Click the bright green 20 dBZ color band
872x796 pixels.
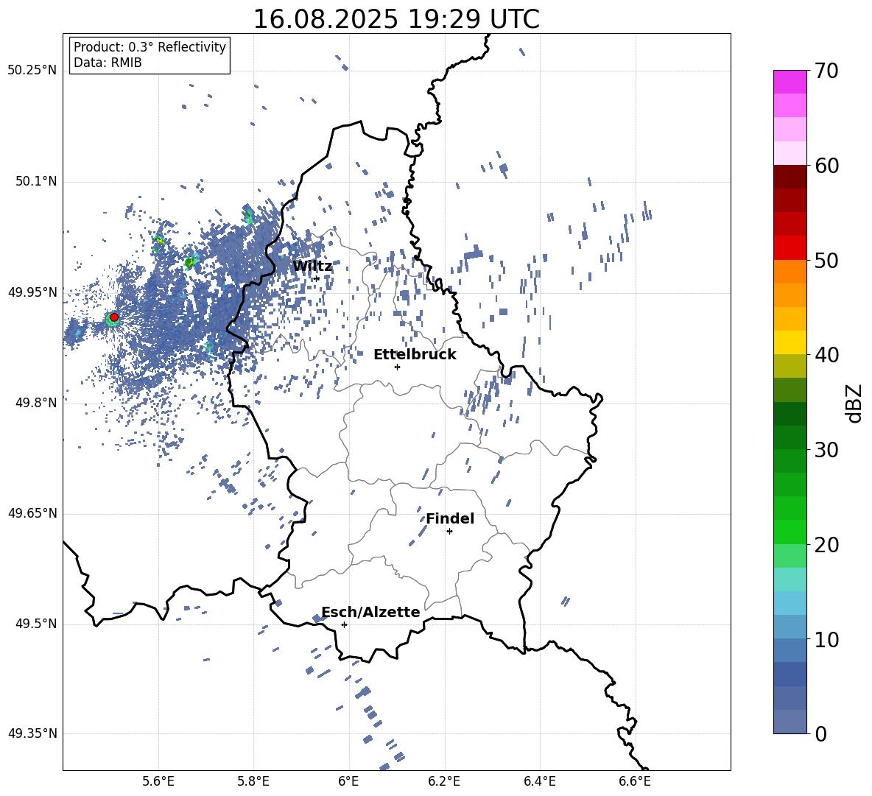tap(790, 532)
